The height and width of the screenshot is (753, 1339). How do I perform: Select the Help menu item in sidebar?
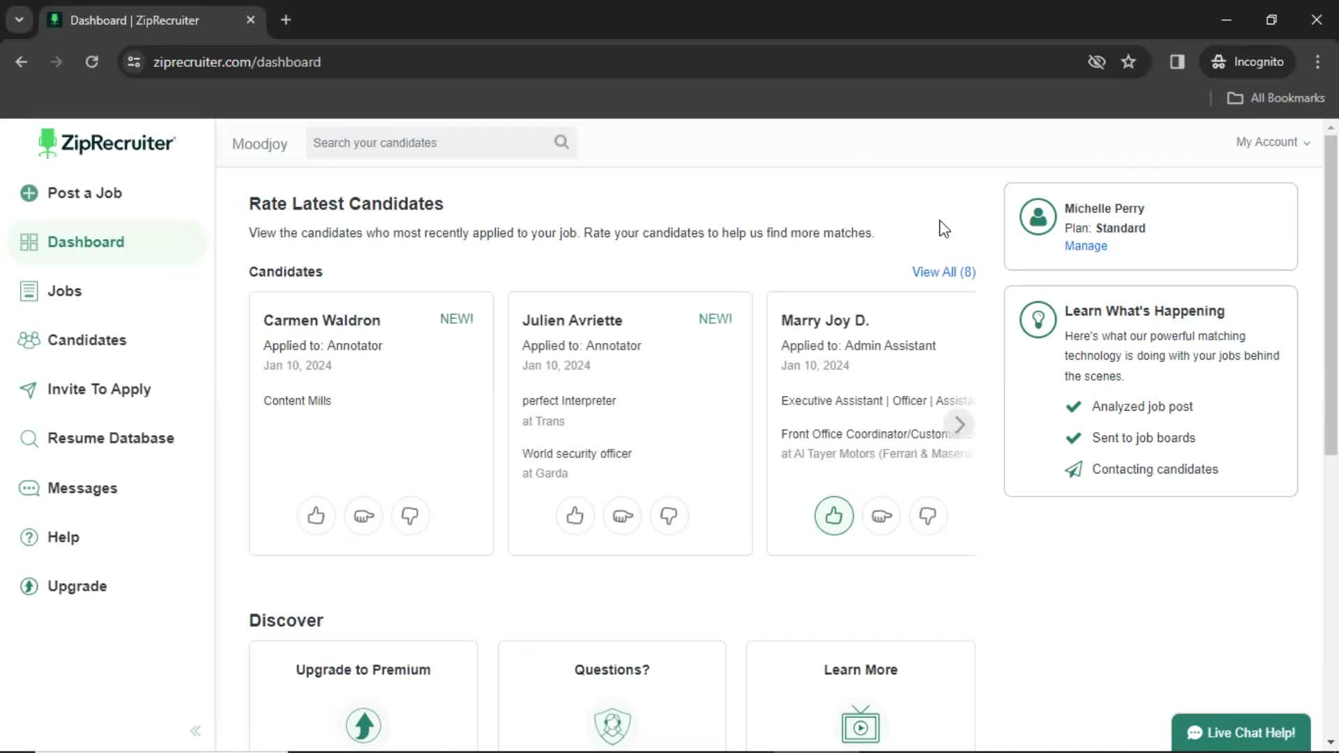click(x=63, y=537)
